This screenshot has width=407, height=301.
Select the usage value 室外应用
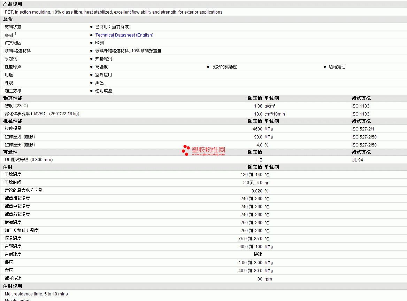[103, 75]
